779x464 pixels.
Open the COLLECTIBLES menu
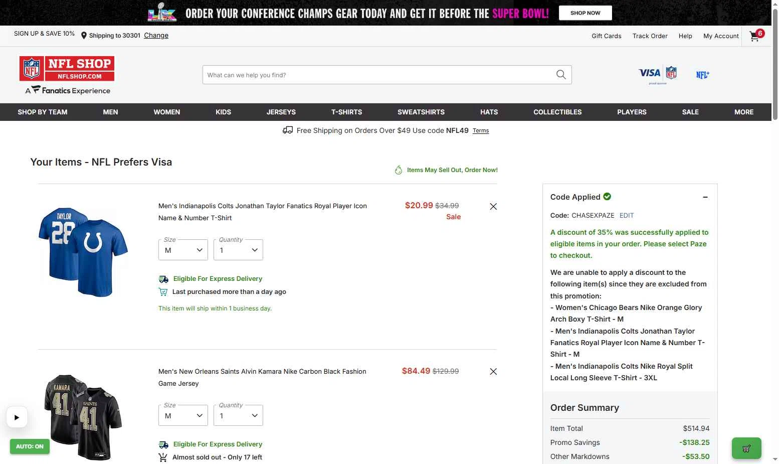pyautogui.click(x=557, y=112)
